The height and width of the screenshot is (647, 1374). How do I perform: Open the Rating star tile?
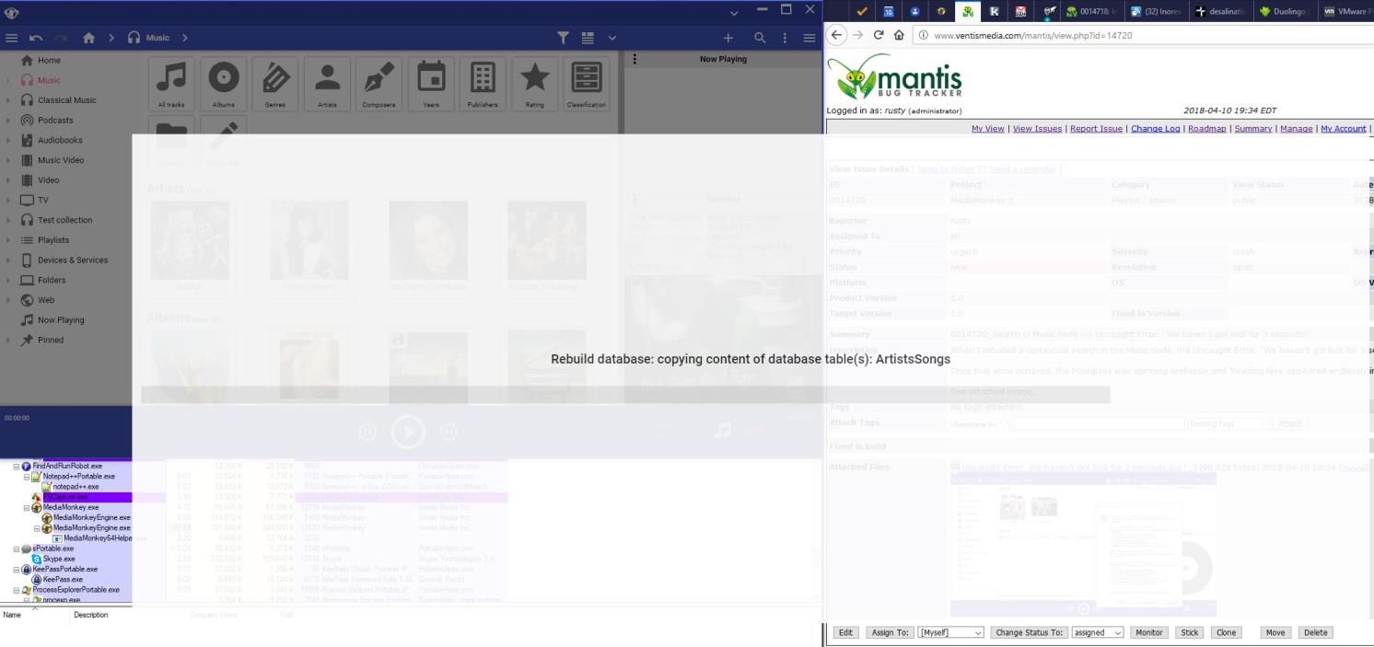(534, 85)
